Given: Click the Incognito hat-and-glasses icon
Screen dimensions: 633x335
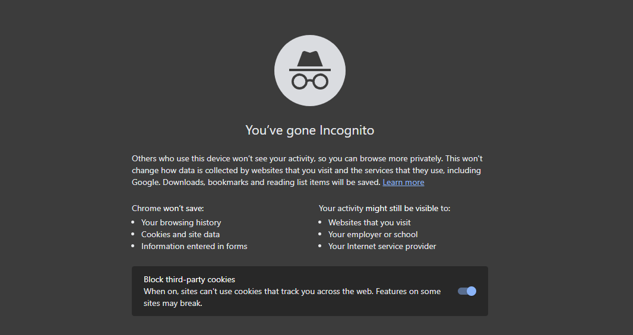Looking at the screenshot, I should pyautogui.click(x=309, y=71).
